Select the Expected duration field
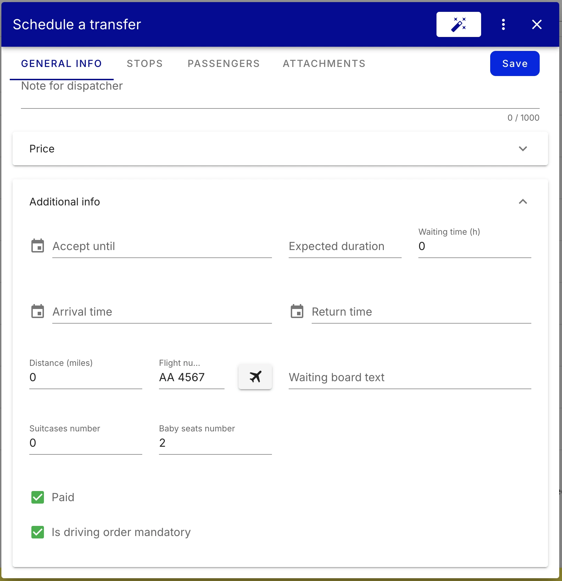This screenshot has height=581, width=562. [x=344, y=246]
